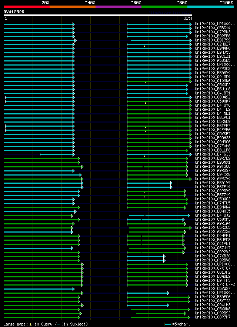
Task: Select the UniRef100_Q7XB30 label
Action: point(213,256)
